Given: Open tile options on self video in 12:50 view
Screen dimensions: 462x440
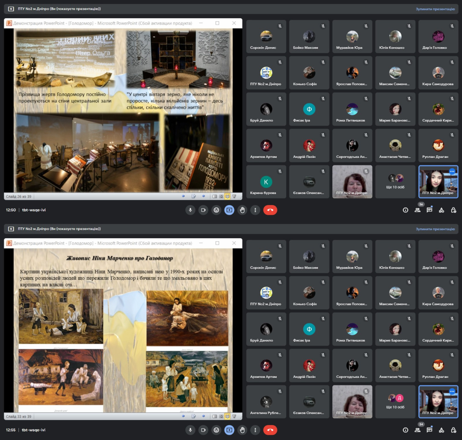Looking at the screenshot, I should click(x=452, y=171).
